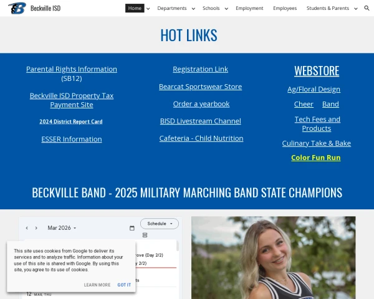374x299 pixels.
Task: Click the cheerleader photo
Action: [274, 257]
